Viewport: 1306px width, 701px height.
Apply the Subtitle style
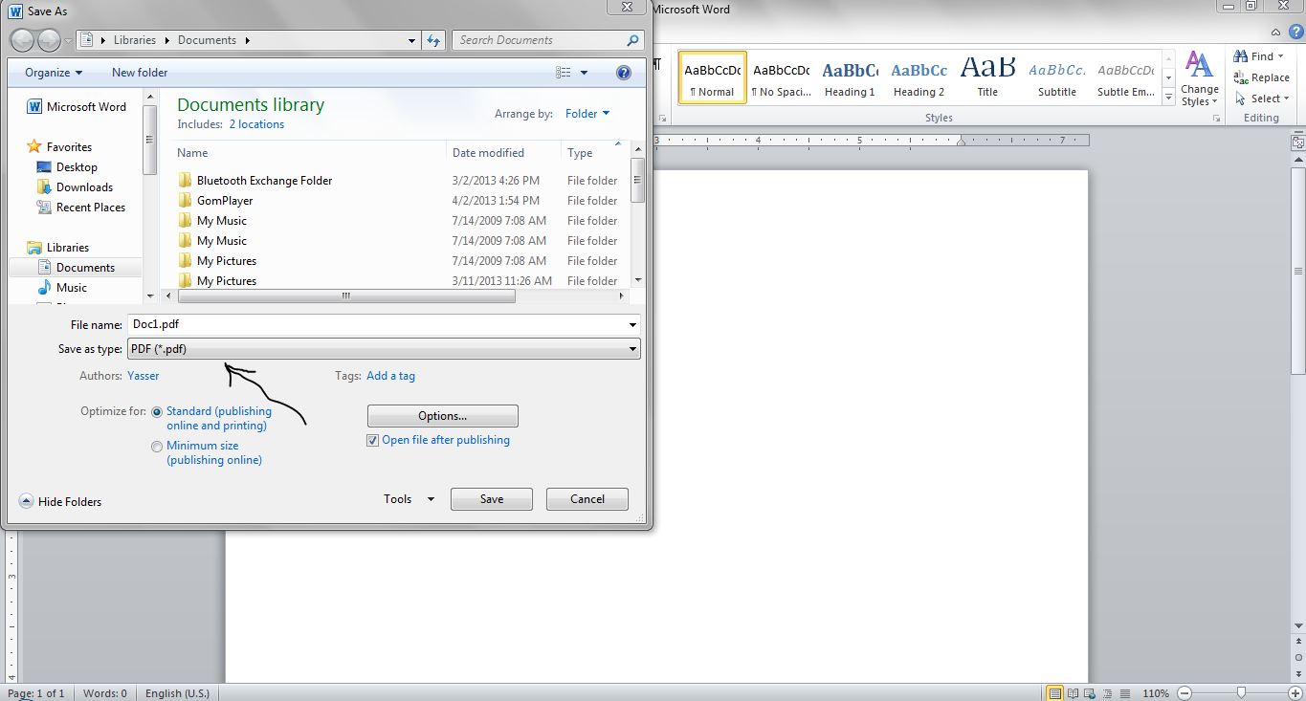click(1057, 77)
